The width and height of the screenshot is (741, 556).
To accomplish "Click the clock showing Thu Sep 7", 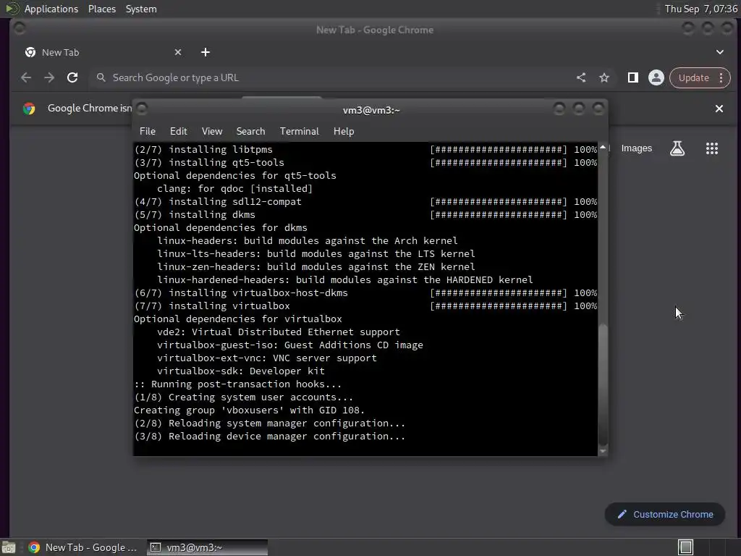I will [700, 9].
